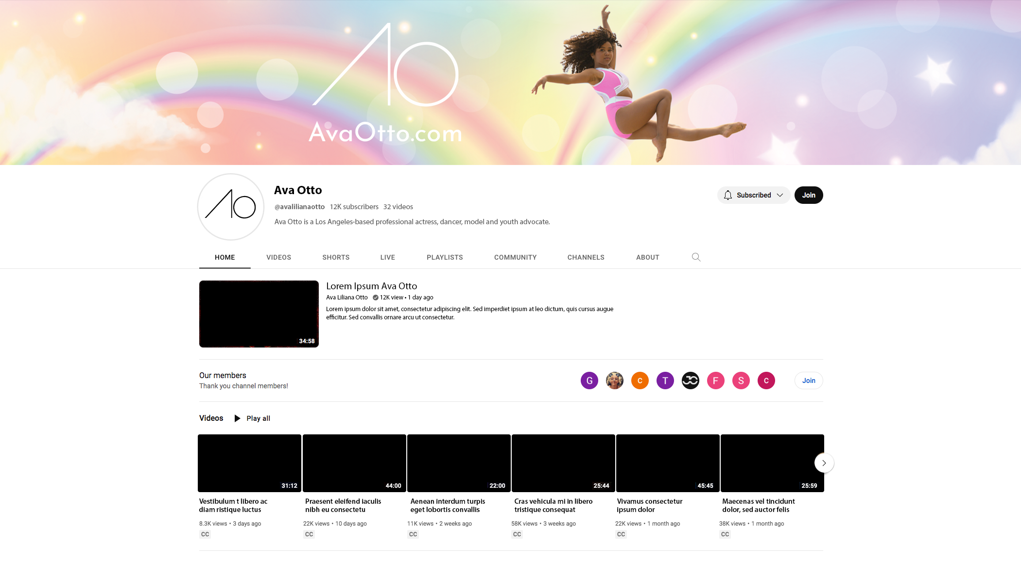Click the Thank you channel members! text

(243, 386)
